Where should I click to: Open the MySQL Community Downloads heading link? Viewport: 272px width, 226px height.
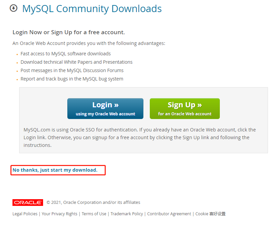coord(92,9)
